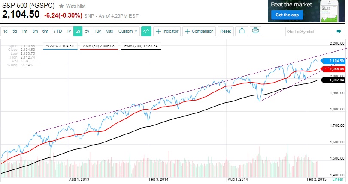Open the Custom range dropdown
The width and height of the screenshot is (348, 184).
128,31
